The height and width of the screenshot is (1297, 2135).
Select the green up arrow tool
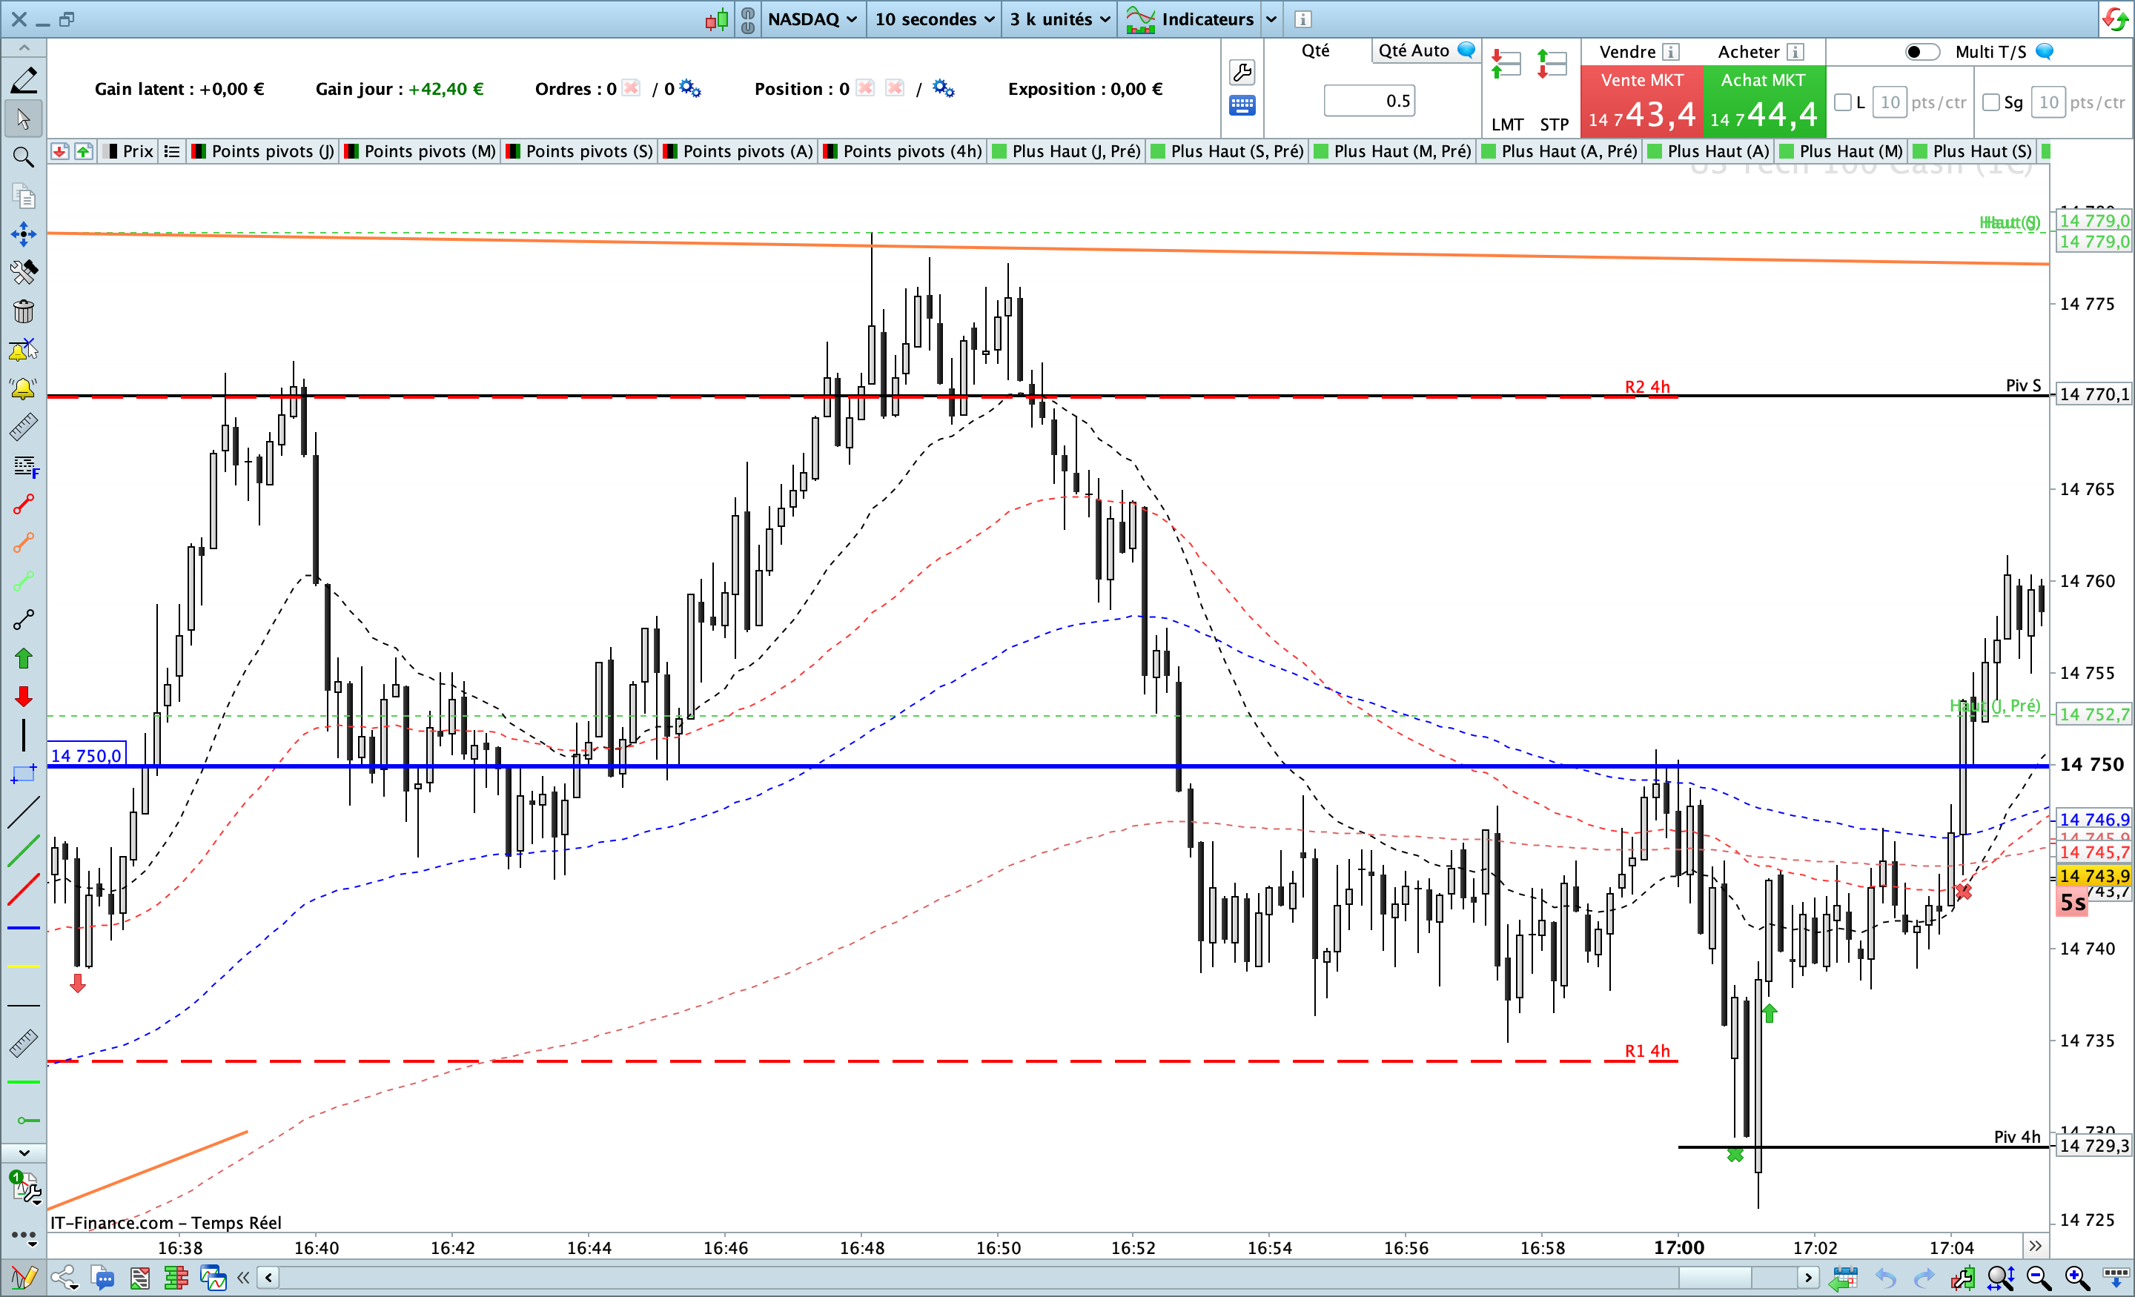[x=24, y=658]
